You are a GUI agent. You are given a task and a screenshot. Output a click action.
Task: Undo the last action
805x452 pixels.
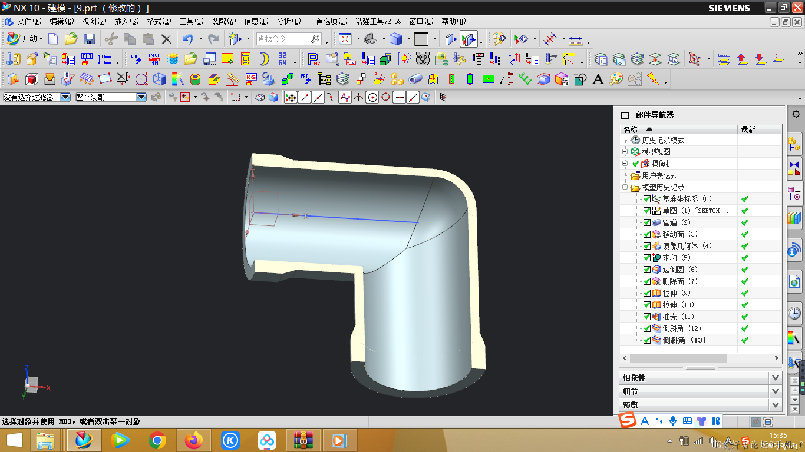(187, 39)
